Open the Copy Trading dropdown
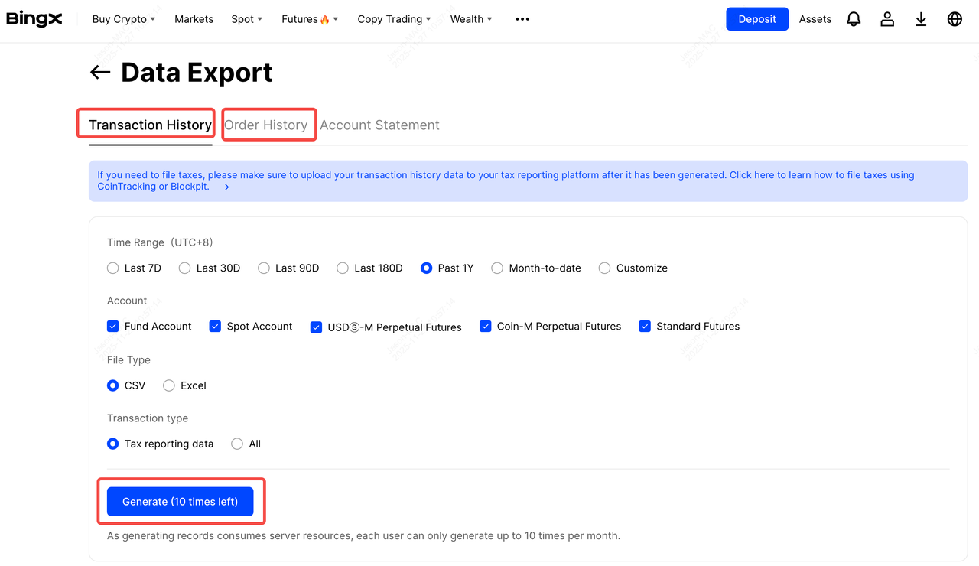This screenshot has width=979, height=566. point(394,19)
